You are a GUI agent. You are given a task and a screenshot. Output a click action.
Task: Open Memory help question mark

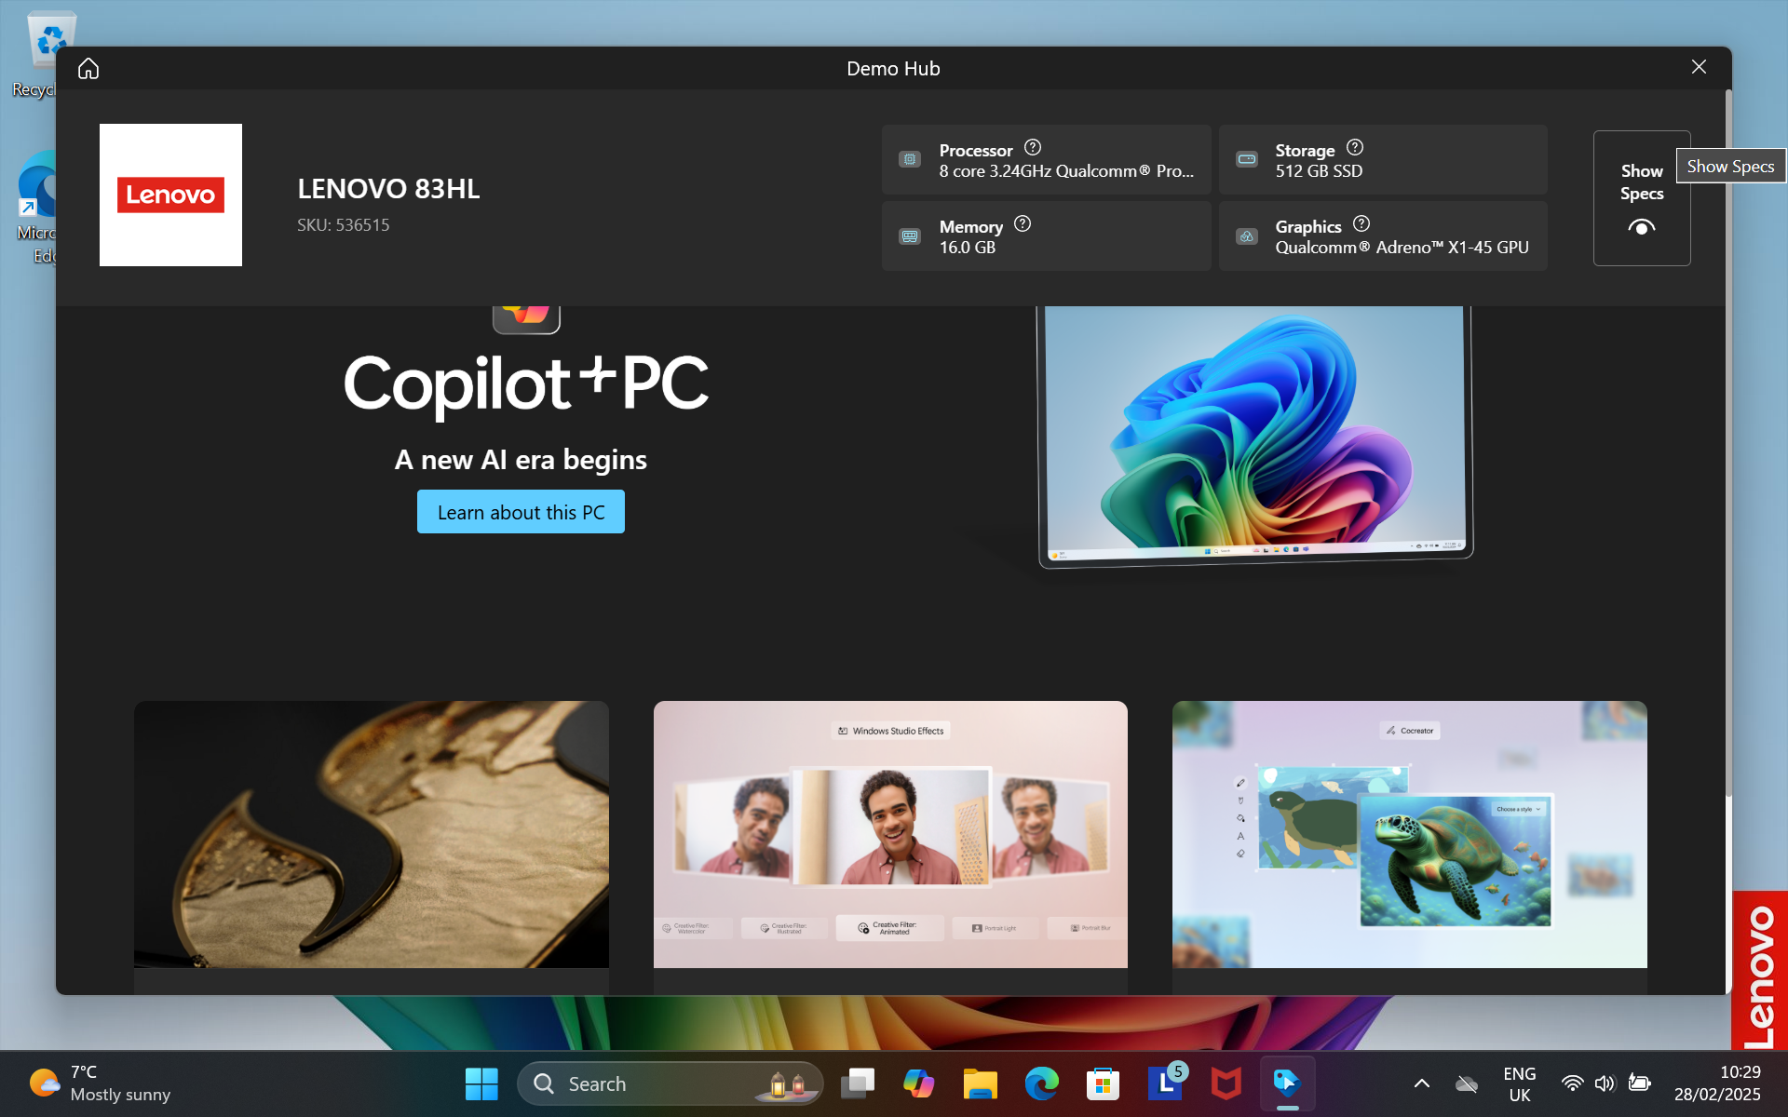[x=1023, y=223]
